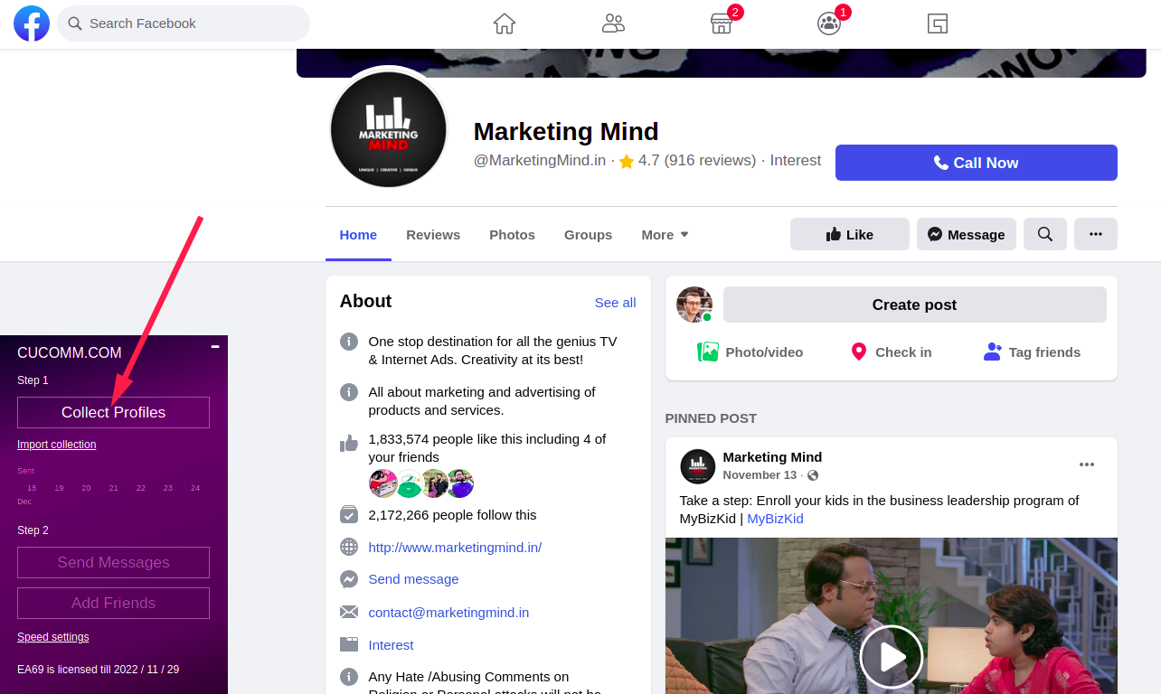Click the envelope icon beside email
Screen dimensions: 1161x694
[349, 612]
